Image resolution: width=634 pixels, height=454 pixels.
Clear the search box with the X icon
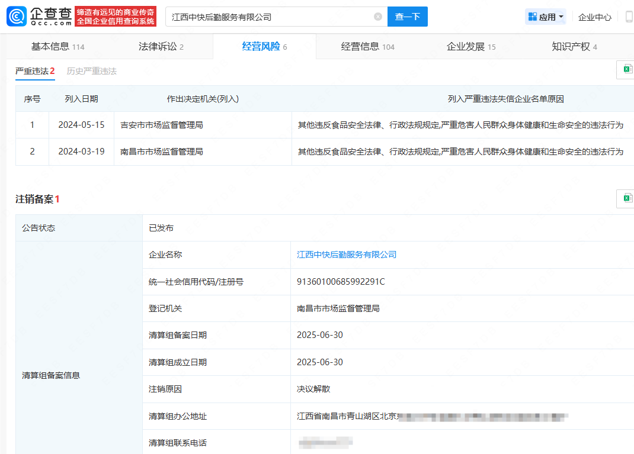[x=378, y=17]
